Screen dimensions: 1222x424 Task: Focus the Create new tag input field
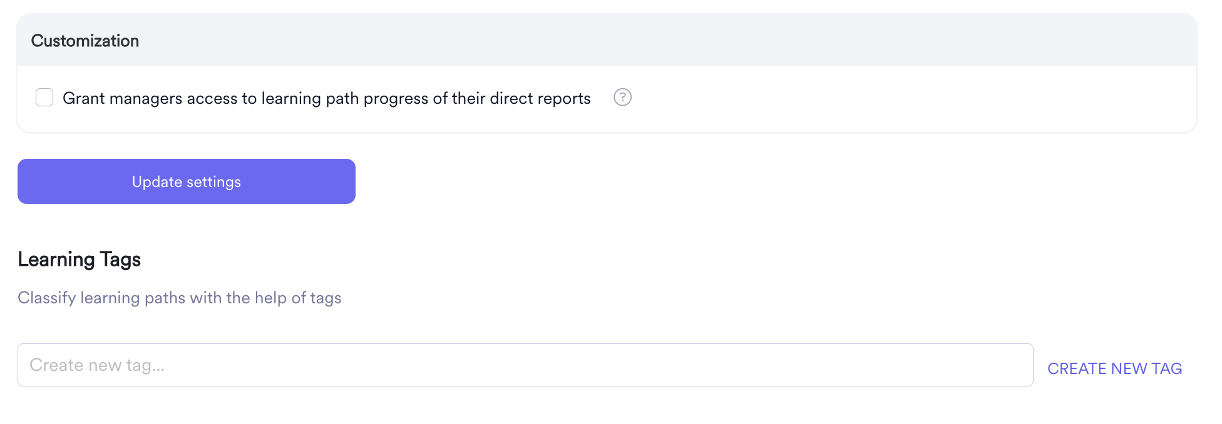point(525,365)
